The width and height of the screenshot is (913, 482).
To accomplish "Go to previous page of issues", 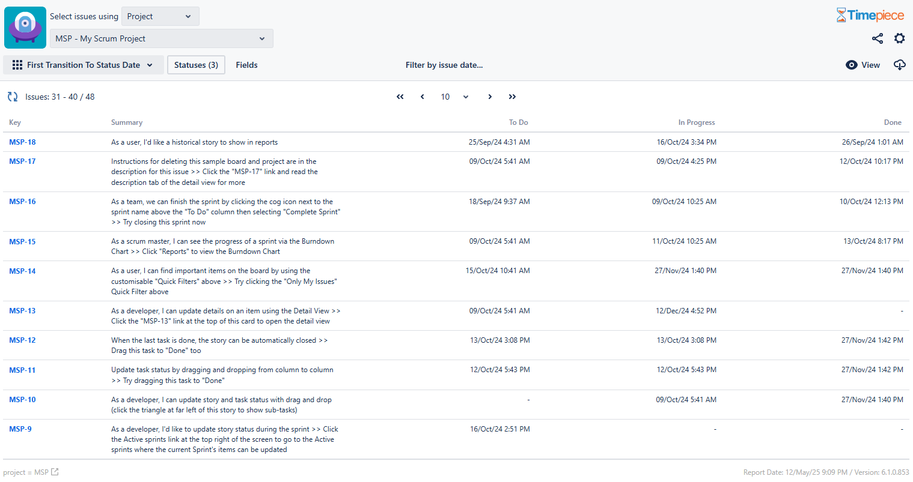I will point(423,97).
